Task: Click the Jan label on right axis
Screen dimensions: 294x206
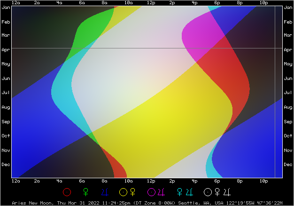Action: (288, 8)
